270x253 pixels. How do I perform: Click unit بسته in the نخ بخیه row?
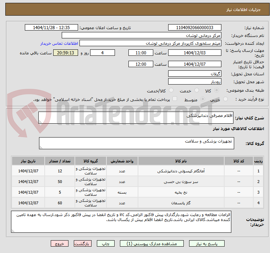point(122,192)
